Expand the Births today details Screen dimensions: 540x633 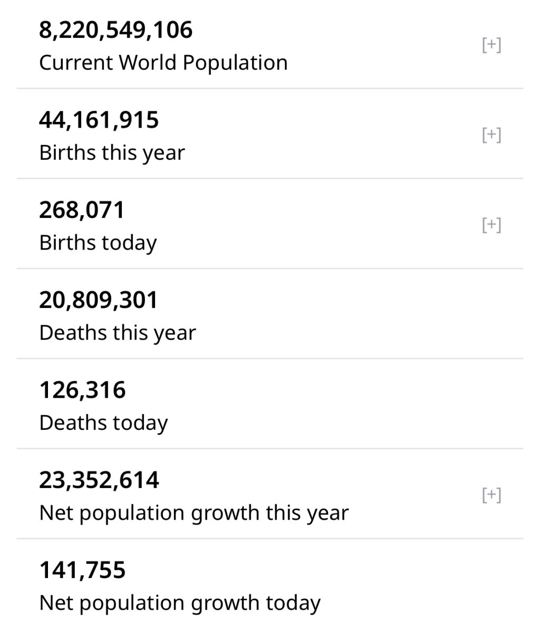491,225
